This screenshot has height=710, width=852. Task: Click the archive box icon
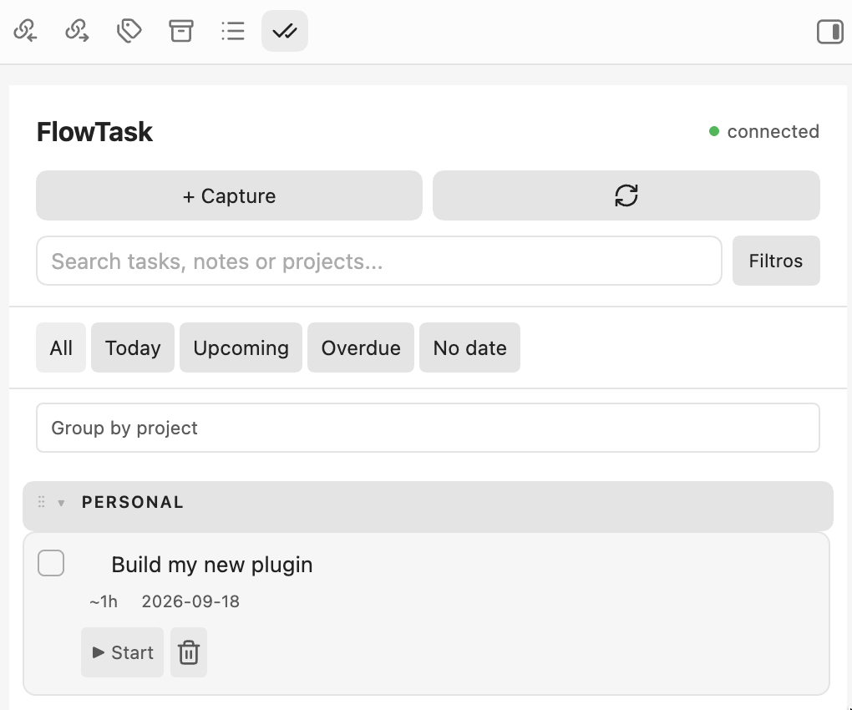(181, 31)
